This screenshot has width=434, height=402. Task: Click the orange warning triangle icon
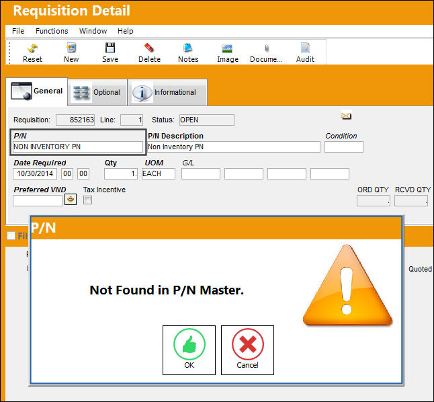pos(347,285)
